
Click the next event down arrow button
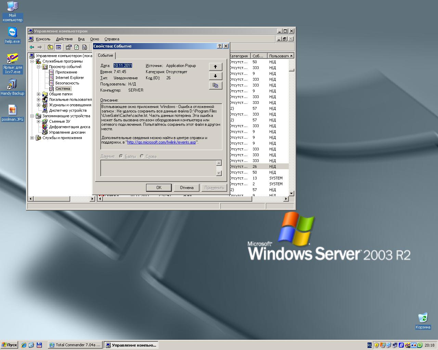point(215,76)
